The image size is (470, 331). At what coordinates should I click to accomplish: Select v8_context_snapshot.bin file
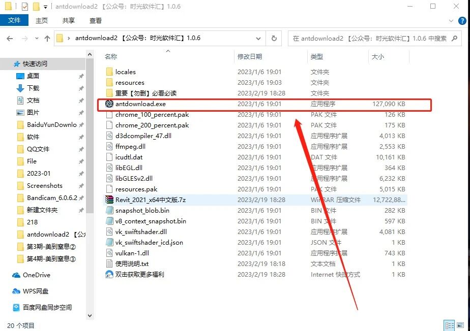coord(151,221)
